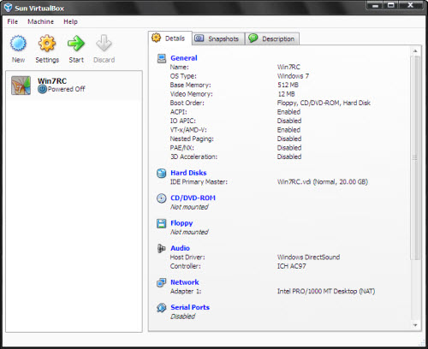Click the Network section icon

[162, 282]
